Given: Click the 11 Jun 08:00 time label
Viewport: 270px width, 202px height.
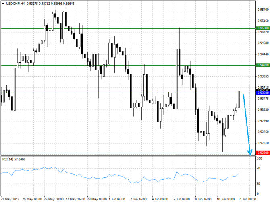Looking at the screenshot, I should pos(247,199).
